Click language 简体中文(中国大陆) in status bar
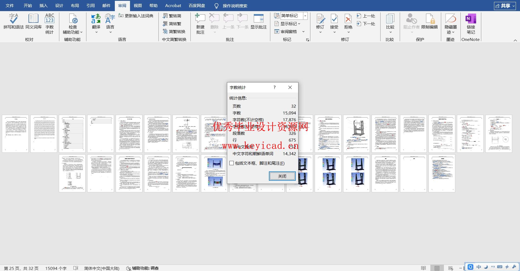 102,268
